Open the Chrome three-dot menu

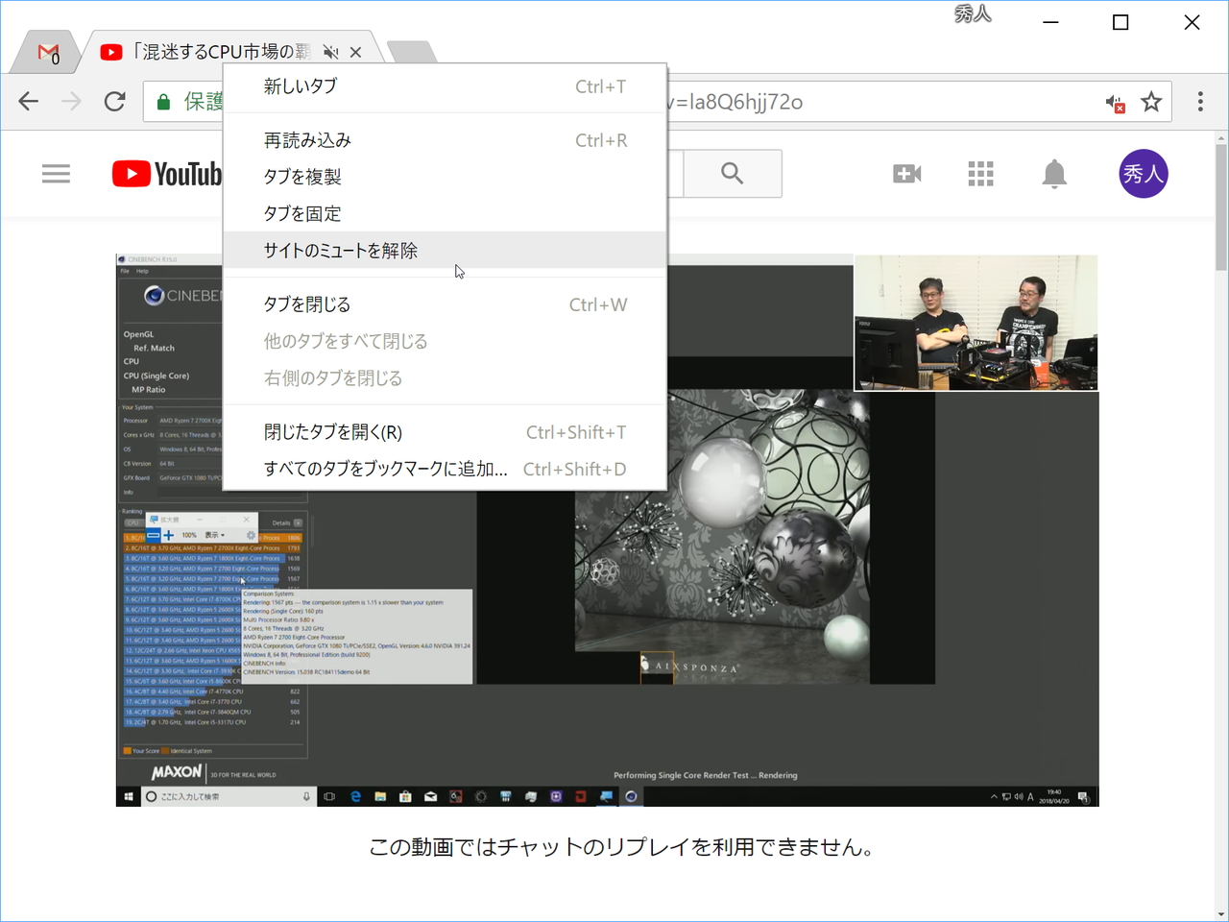click(x=1200, y=101)
